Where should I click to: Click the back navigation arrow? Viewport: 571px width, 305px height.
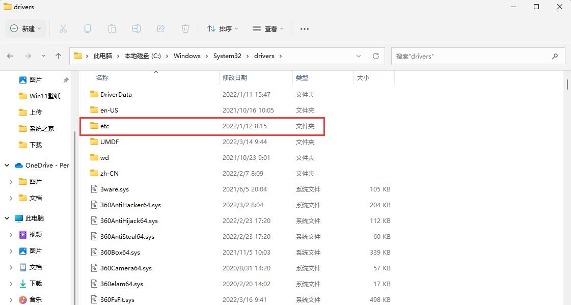point(10,56)
